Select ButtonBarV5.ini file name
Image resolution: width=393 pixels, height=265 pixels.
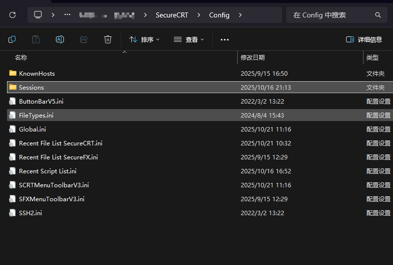(41, 102)
